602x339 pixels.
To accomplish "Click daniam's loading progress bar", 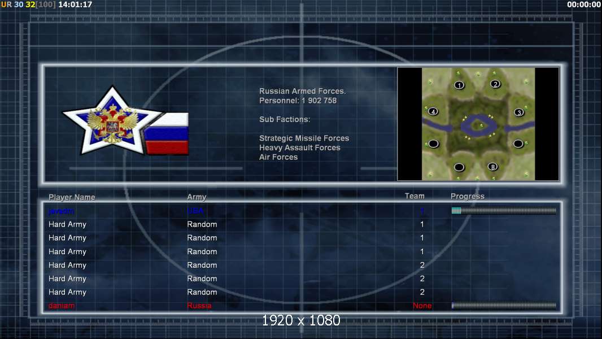I will point(504,306).
